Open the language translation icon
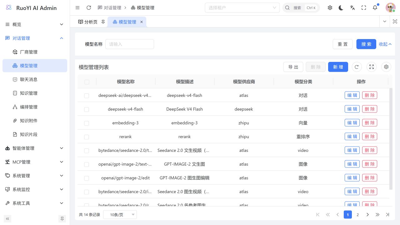Viewport: 400px width, 225px height. (352, 8)
